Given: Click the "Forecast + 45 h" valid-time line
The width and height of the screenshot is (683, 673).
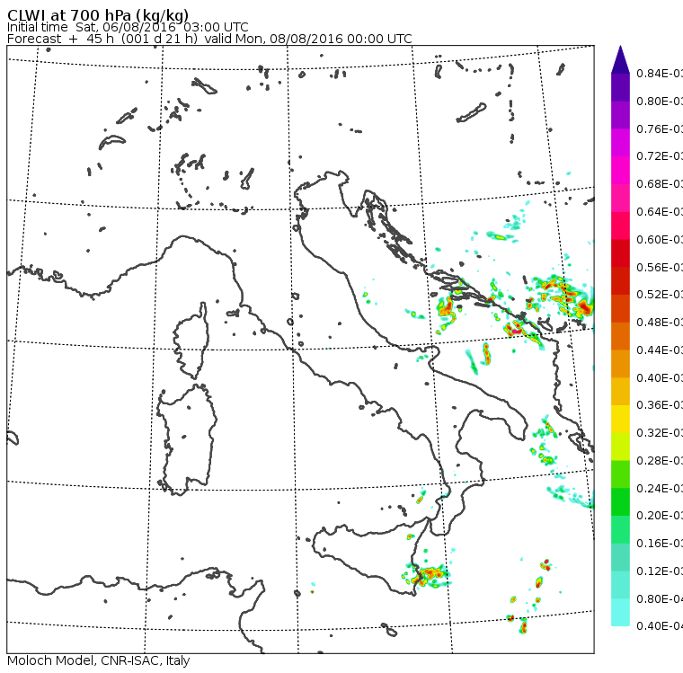Looking at the screenshot, I should click(209, 39).
